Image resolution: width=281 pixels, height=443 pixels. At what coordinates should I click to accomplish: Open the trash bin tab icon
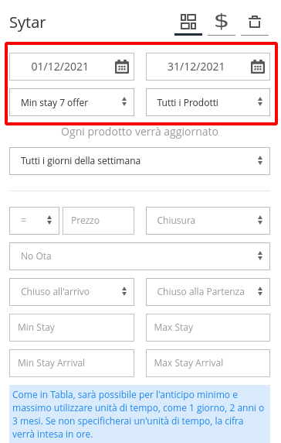(255, 22)
